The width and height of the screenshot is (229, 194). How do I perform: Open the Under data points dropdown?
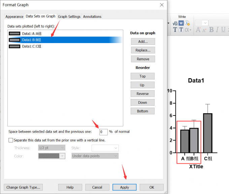click(95, 156)
